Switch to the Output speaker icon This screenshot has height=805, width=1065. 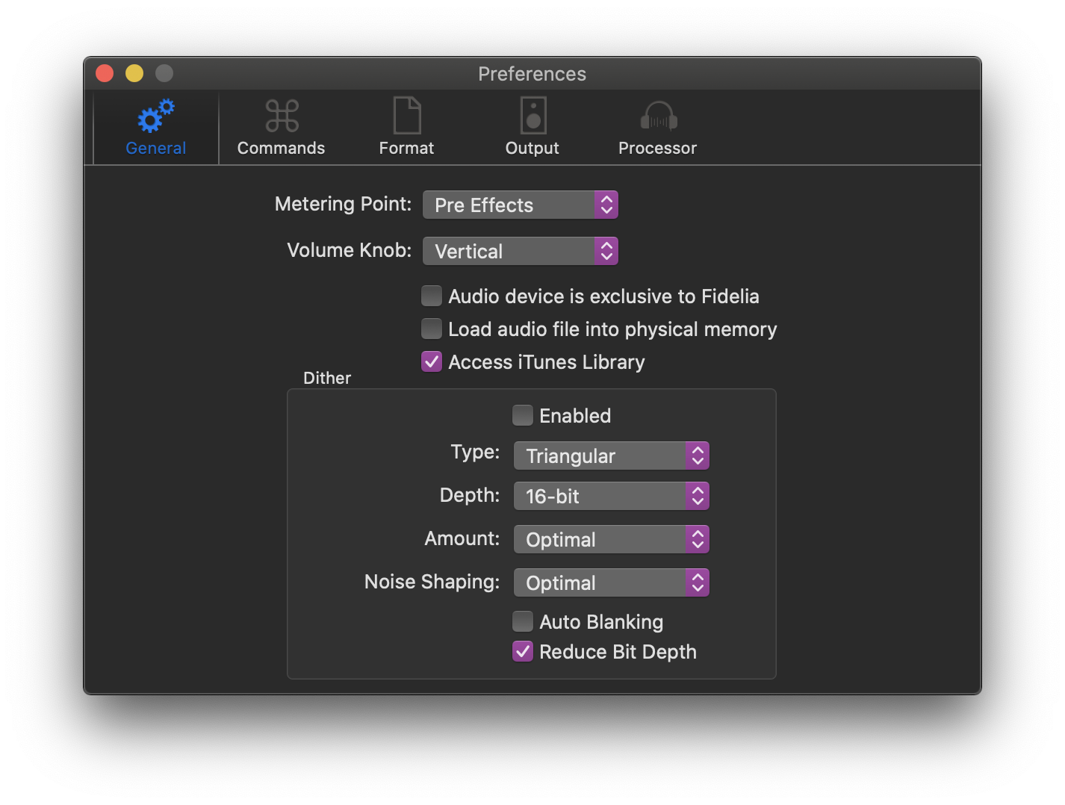pyautogui.click(x=532, y=117)
